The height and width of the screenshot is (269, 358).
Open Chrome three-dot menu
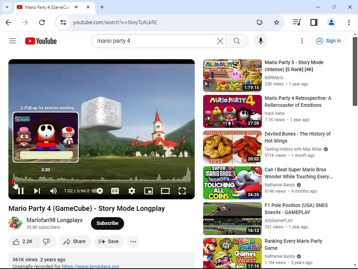click(x=349, y=22)
